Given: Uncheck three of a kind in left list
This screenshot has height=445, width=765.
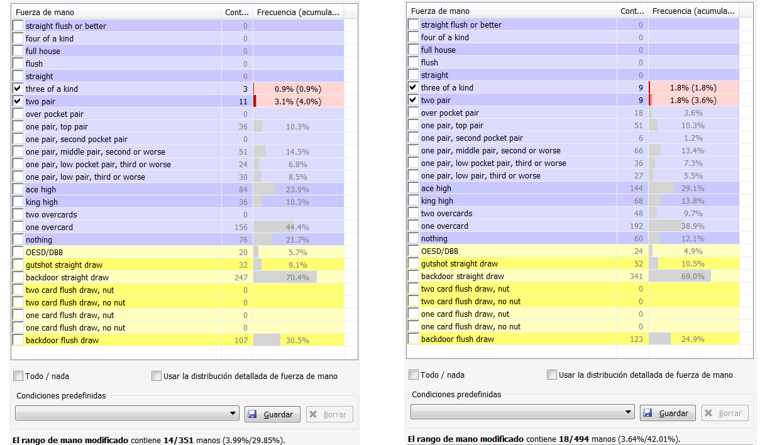Looking at the screenshot, I should [18, 89].
